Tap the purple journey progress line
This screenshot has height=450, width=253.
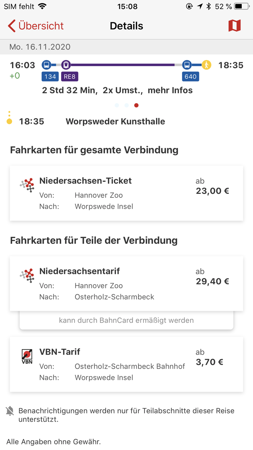click(123, 65)
